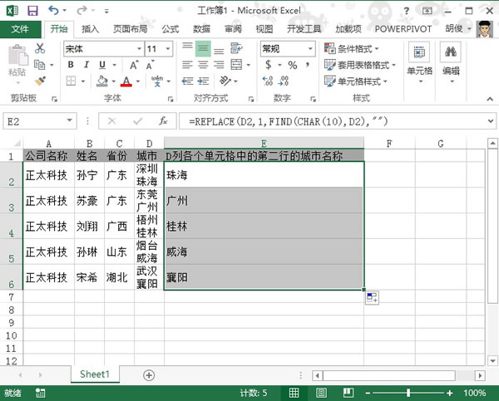Click the Paste clipboard icon
The image size is (499, 401).
pyautogui.click(x=17, y=56)
